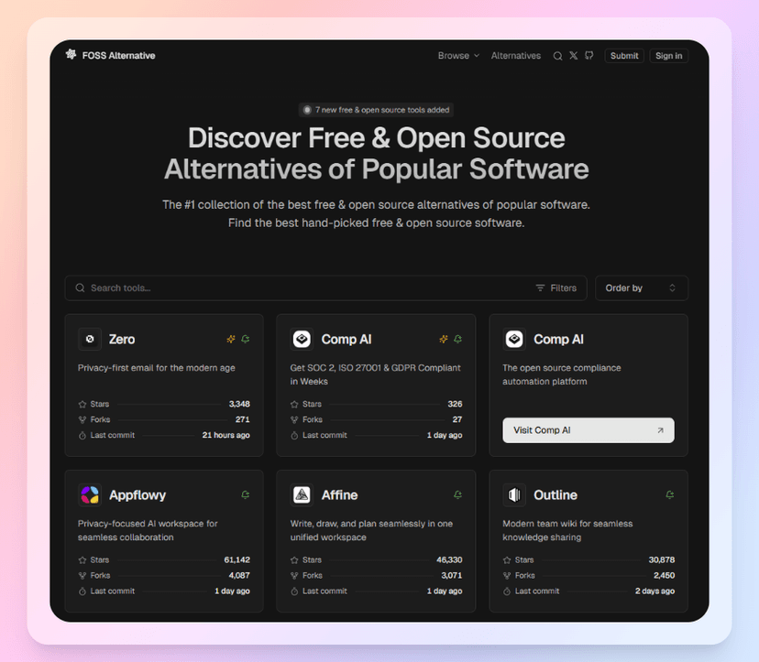Screen dimensions: 759x662
Task: Click 'Write, draw, and plan seamlessly' description
Action: tap(371, 530)
